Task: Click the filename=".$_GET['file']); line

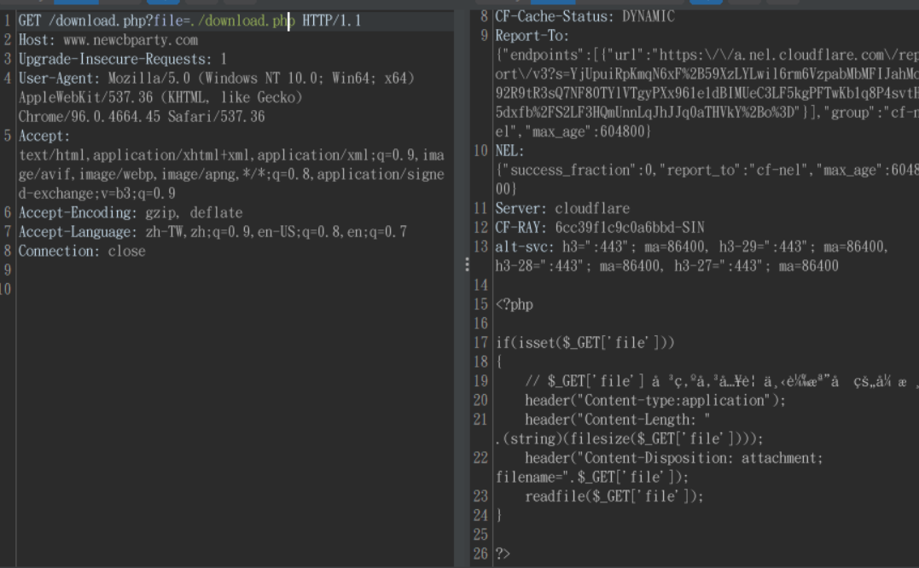Action: coord(592,478)
